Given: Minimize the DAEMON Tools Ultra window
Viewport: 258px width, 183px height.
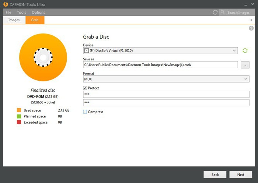Looking at the screenshot, I should click(x=246, y=5).
